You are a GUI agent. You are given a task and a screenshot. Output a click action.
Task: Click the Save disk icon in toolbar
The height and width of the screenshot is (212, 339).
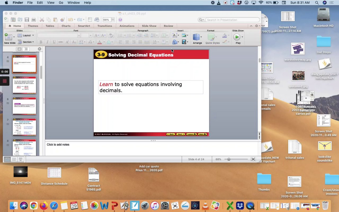click(27, 20)
